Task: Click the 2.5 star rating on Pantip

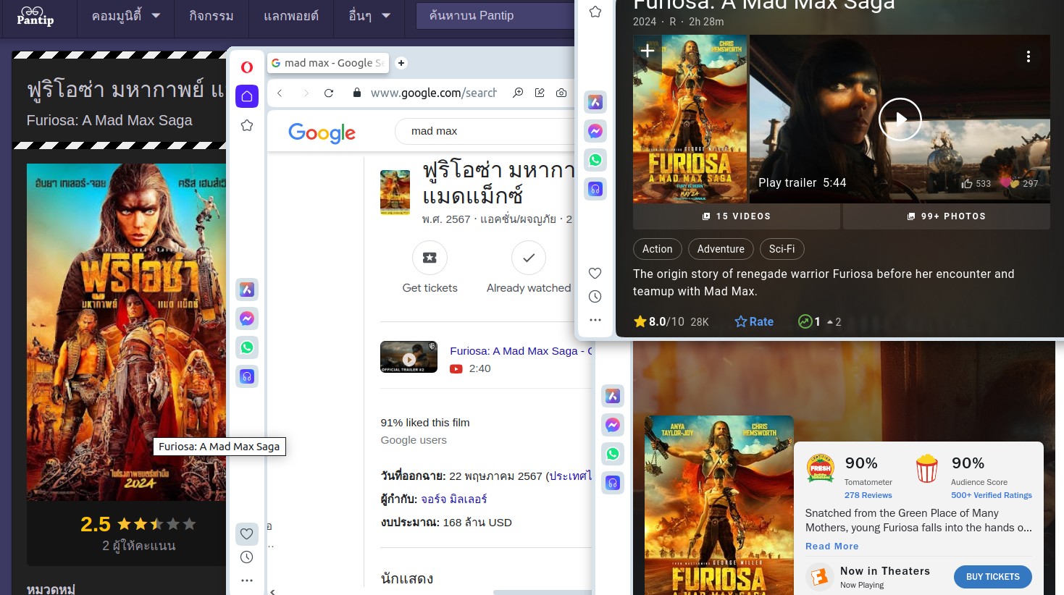Action: tap(138, 524)
